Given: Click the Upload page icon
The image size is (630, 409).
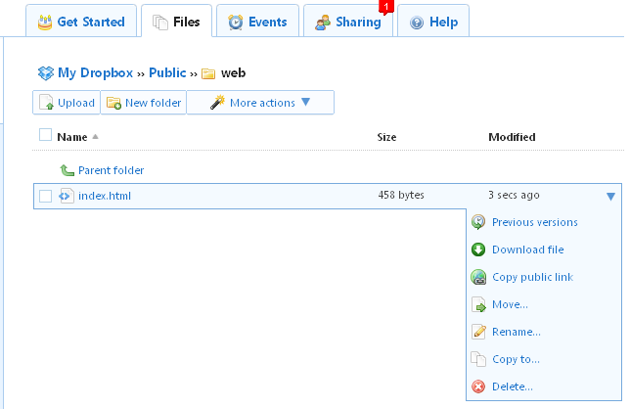Looking at the screenshot, I should 46,103.
